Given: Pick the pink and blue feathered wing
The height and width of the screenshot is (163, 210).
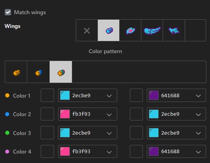Looking at the screenshot, I should coord(130,30).
